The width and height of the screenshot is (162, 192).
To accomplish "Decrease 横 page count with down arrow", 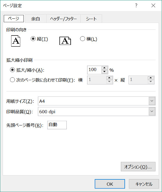I will click(109, 82).
